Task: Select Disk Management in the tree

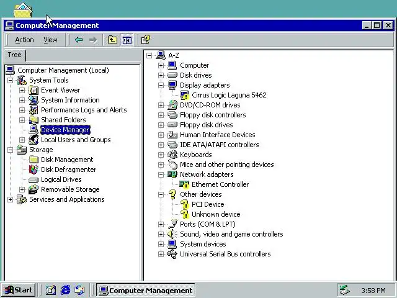Action: click(x=67, y=160)
